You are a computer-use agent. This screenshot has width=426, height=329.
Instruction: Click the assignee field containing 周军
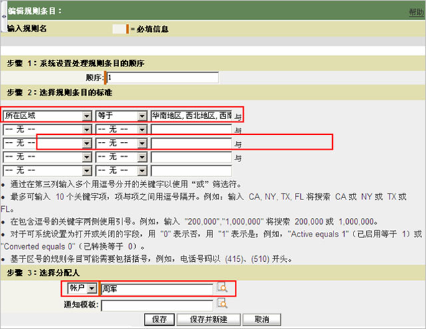(157, 288)
